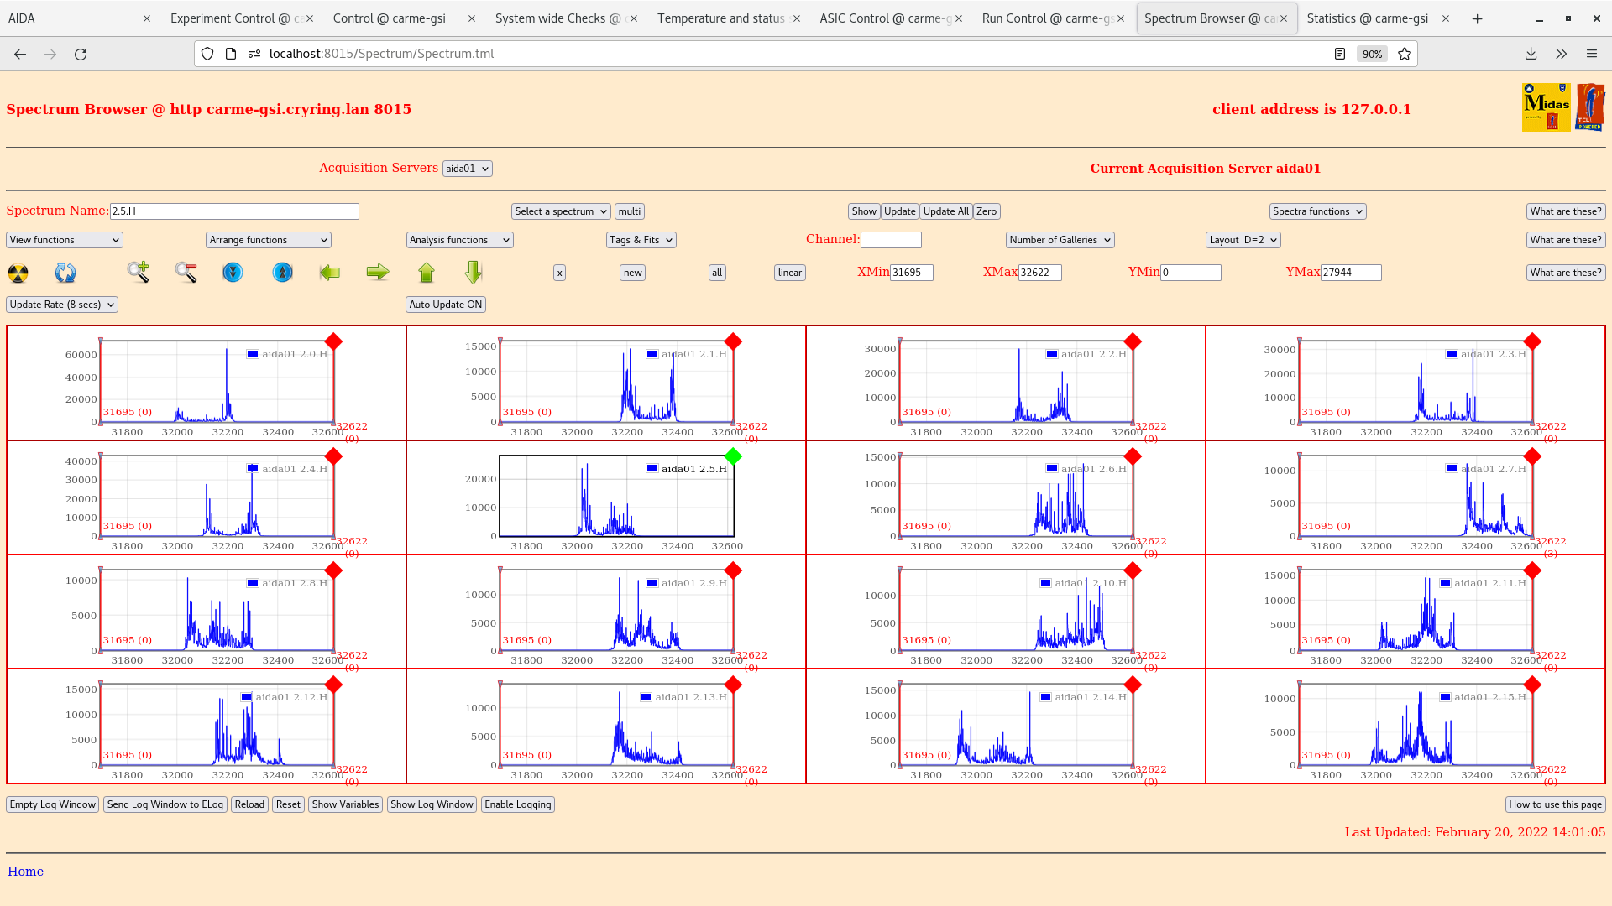Click the green left arrow icon

tap(330, 272)
